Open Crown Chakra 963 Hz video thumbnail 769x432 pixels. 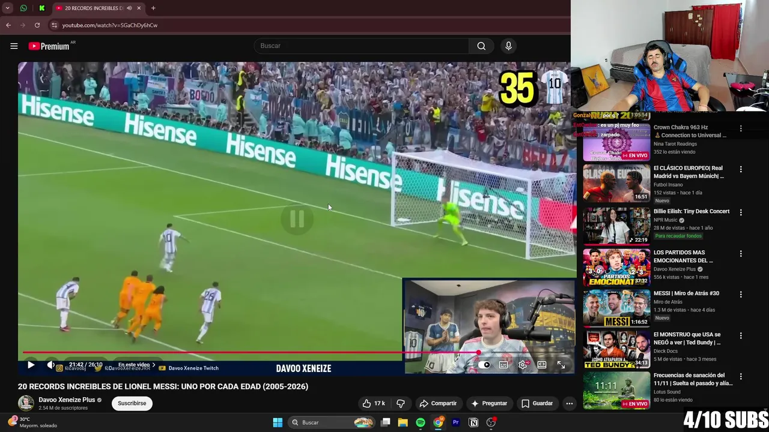tap(616, 142)
